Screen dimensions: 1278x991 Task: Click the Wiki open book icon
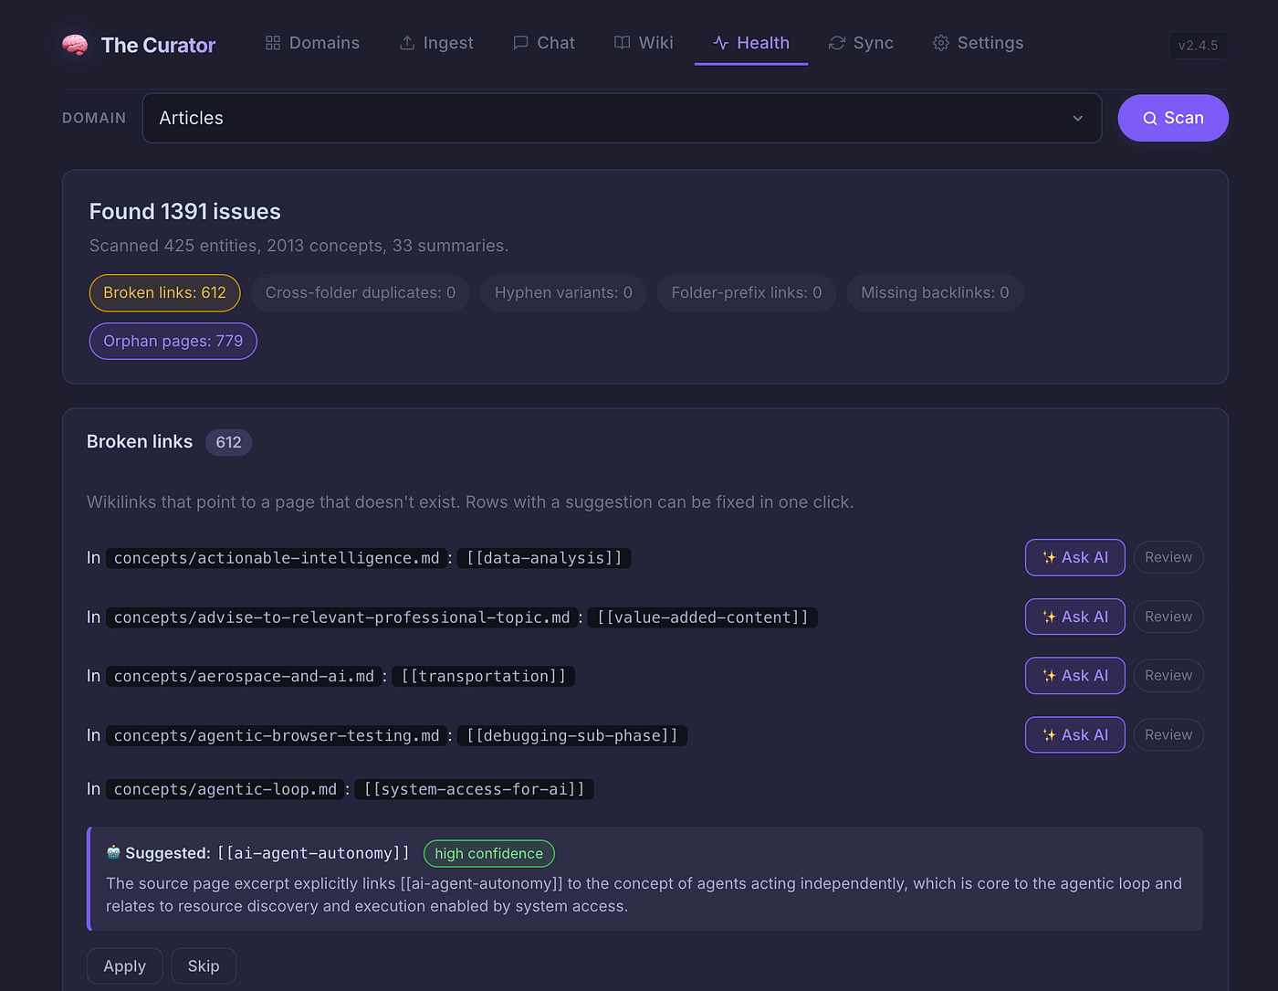coord(623,43)
